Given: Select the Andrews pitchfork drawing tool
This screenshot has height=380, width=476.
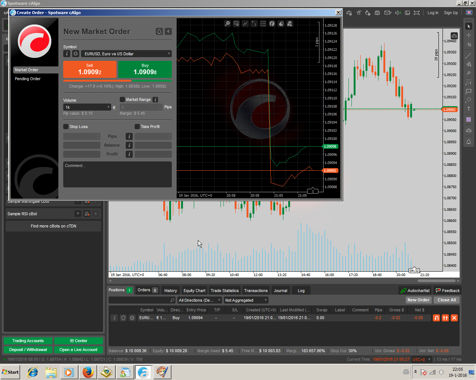Looking at the screenshot, I should click(x=469, y=73).
